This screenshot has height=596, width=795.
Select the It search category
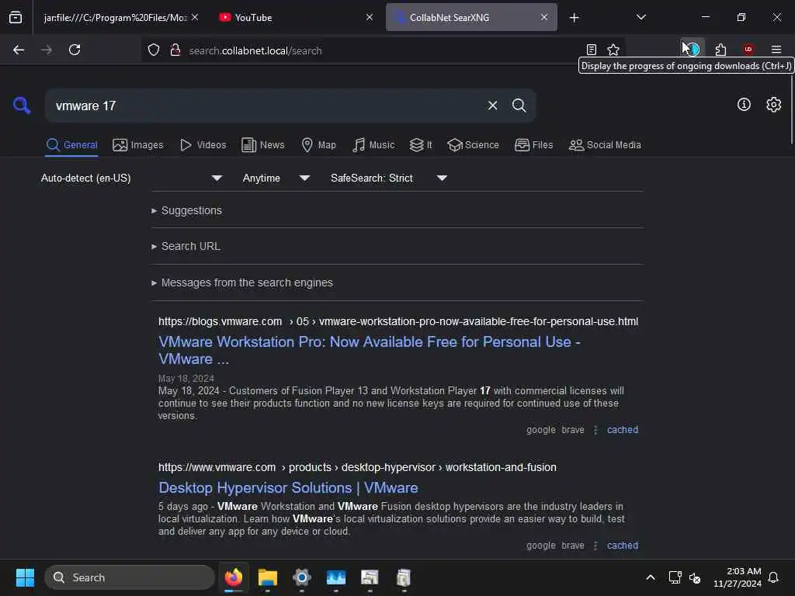421,145
